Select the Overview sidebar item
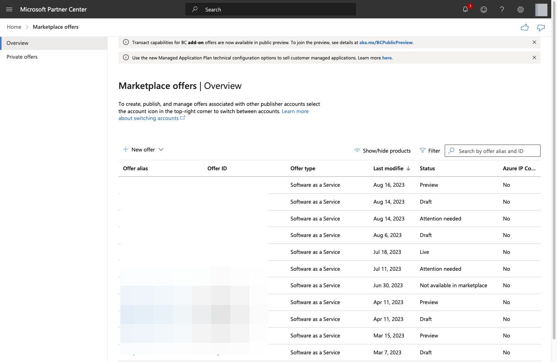This screenshot has height=362, width=557. click(x=54, y=43)
